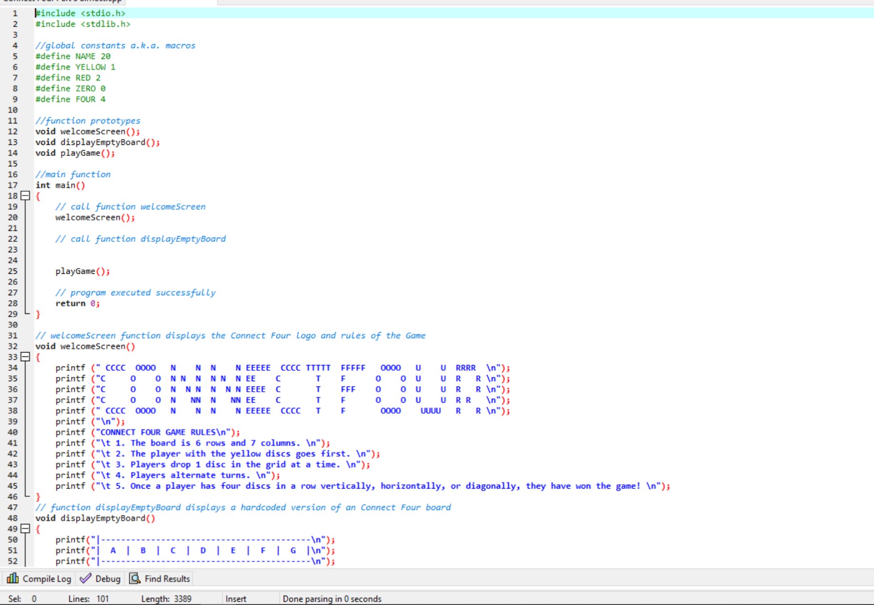
Task: Collapse the welcomeScreen function fold at line 33
Action: pyautogui.click(x=26, y=357)
